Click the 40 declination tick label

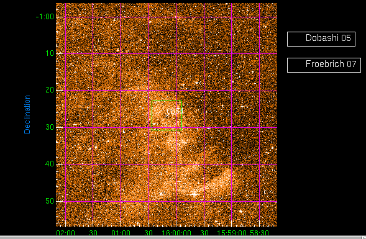pos(50,164)
